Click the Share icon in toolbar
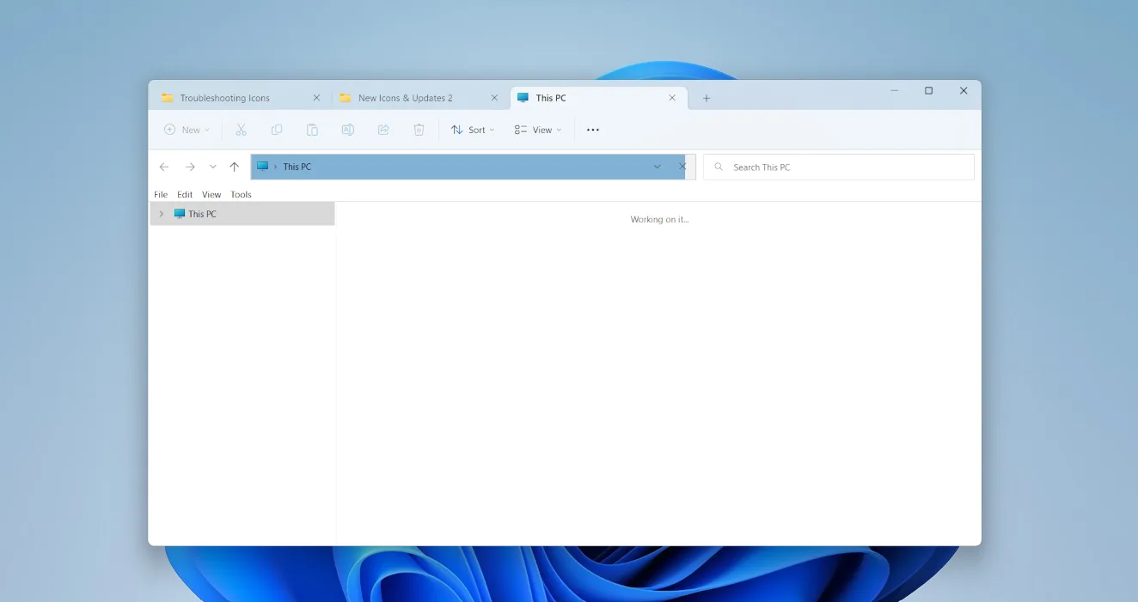The height and width of the screenshot is (602, 1138). 383,130
